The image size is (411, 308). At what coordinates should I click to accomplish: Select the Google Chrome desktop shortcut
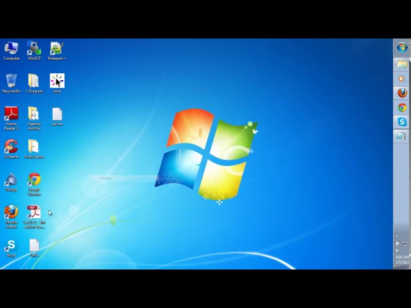coord(34,184)
